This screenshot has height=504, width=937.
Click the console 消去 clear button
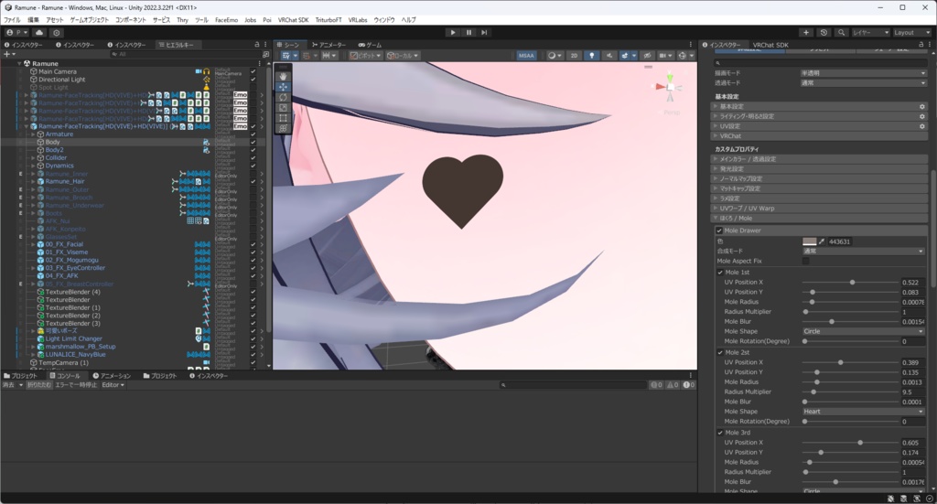pos(8,385)
